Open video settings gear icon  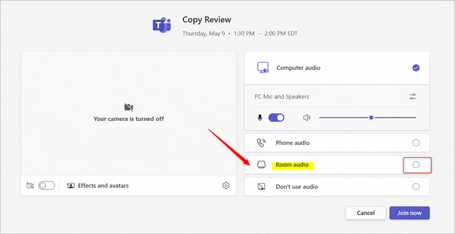[x=226, y=186]
